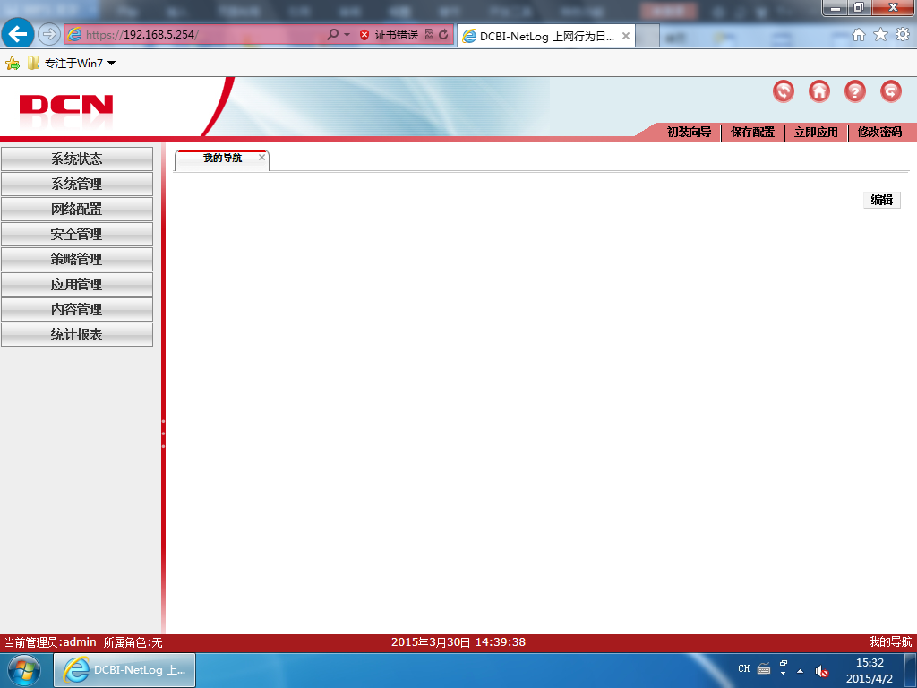Close the DCBI-NetLog browser tab
The height and width of the screenshot is (688, 917).
(x=625, y=36)
